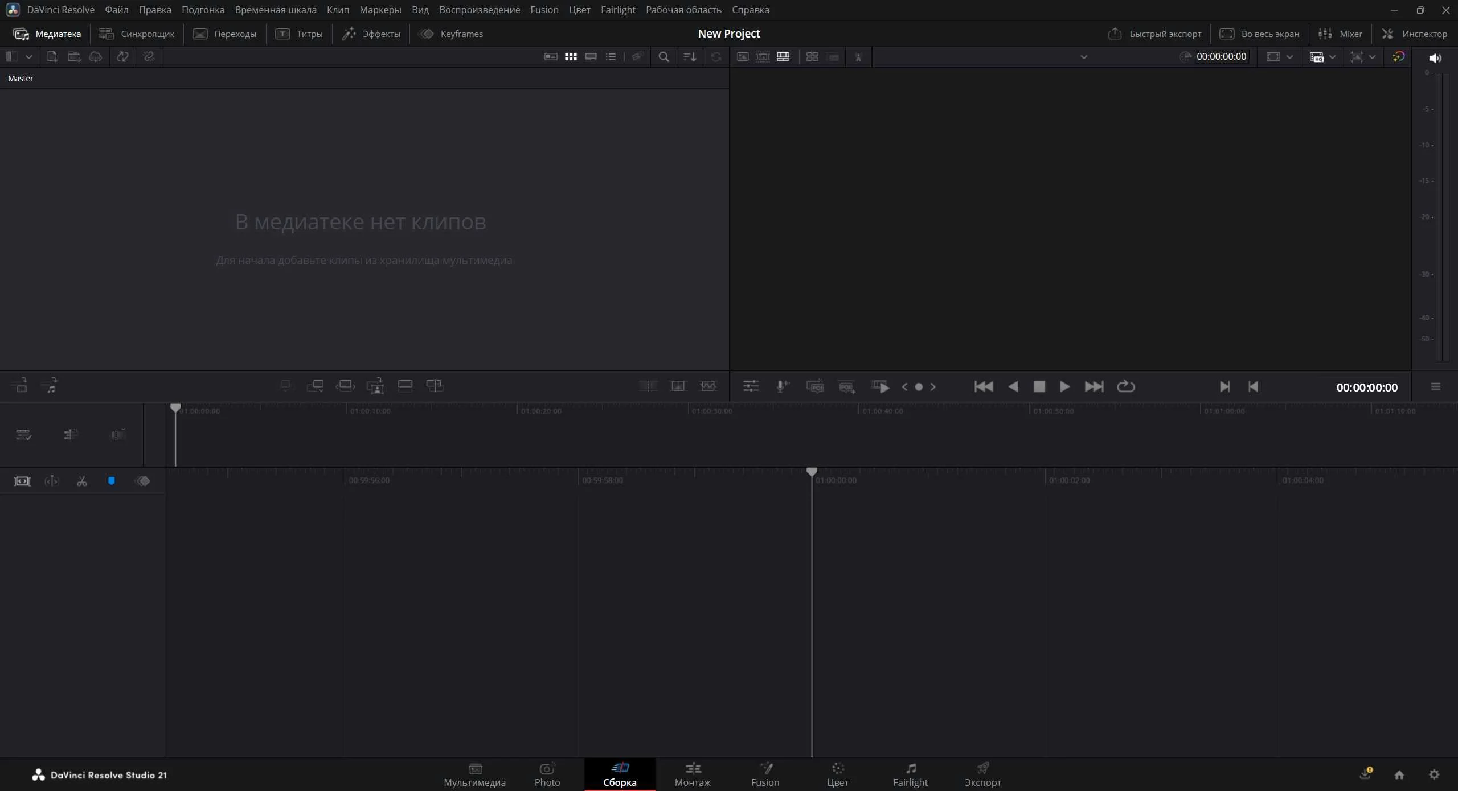Click the update notification icon in status bar
The width and height of the screenshot is (1458, 791).
click(x=1366, y=773)
